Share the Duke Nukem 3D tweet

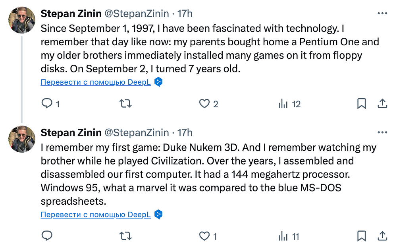coord(382,236)
